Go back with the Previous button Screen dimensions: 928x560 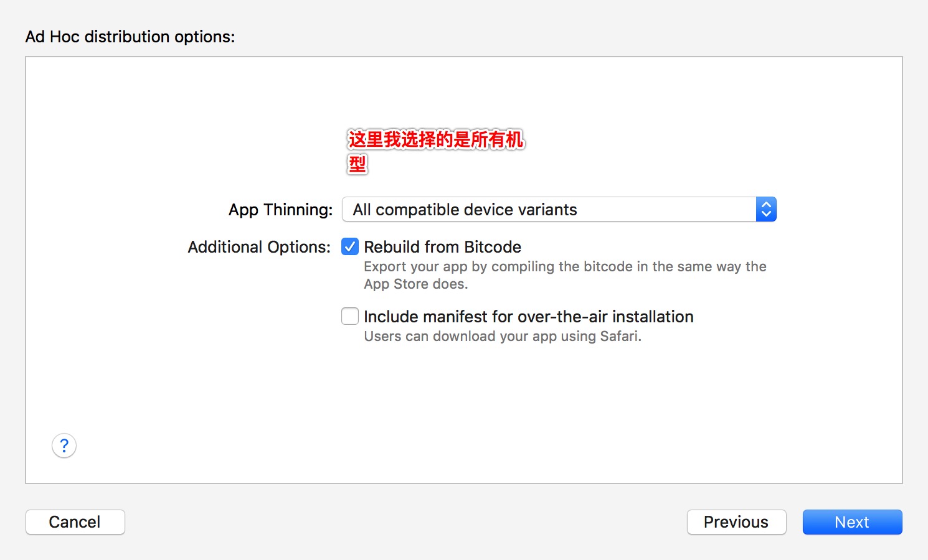click(736, 522)
